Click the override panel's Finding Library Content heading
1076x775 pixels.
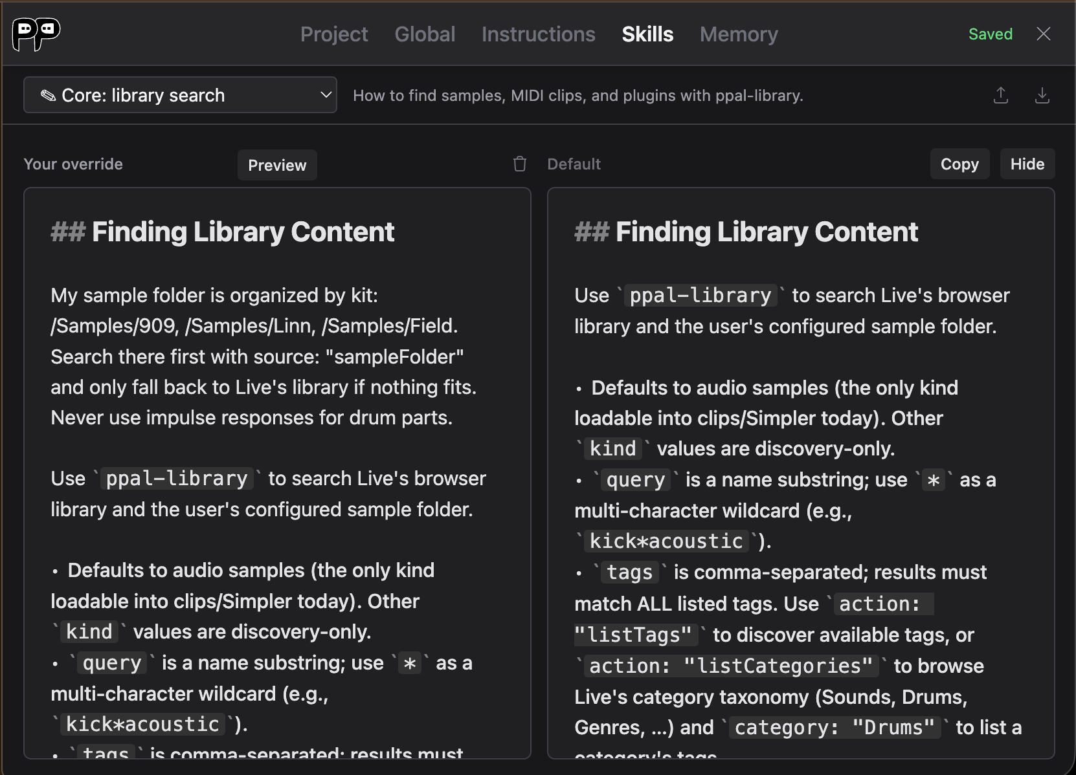pyautogui.click(x=223, y=232)
